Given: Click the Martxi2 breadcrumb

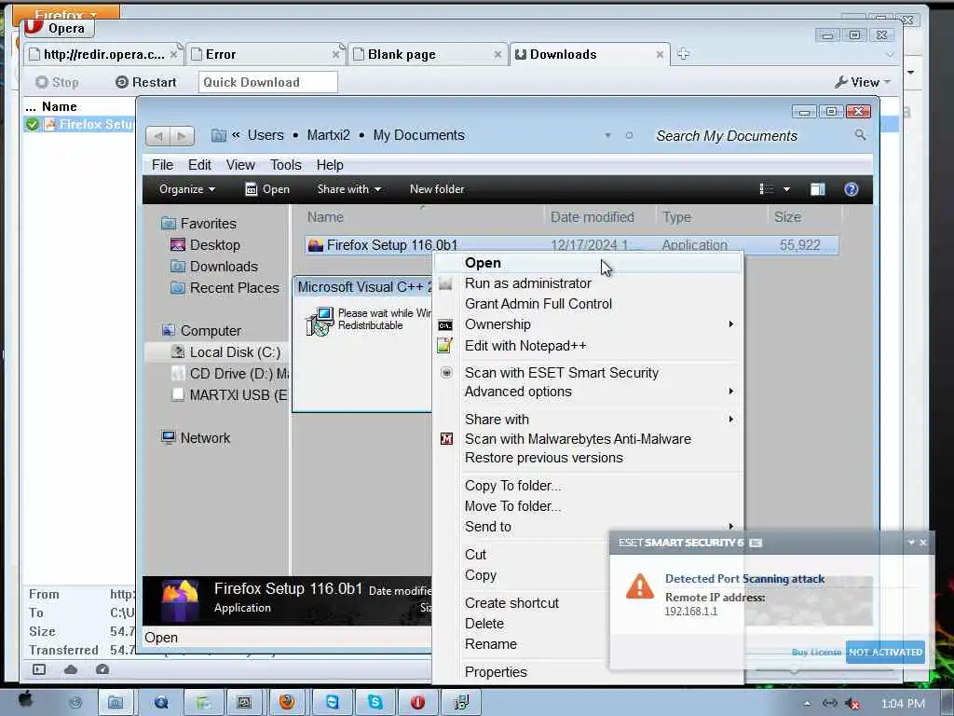Looking at the screenshot, I should [328, 135].
